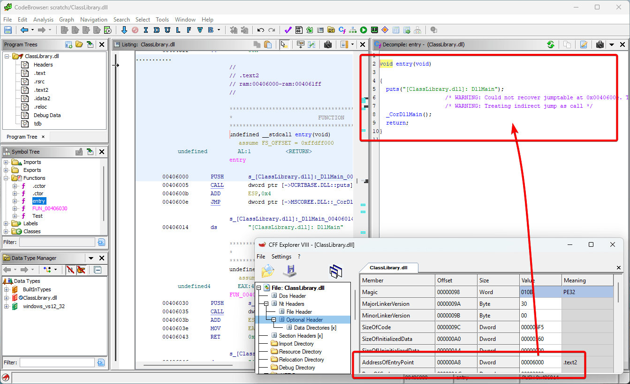Expand the Imports folder in Symbol Tree
The height and width of the screenshot is (384, 630).
coord(6,162)
